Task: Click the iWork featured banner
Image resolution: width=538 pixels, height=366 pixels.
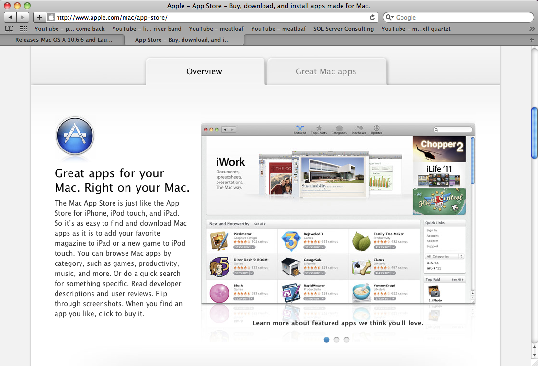Action: coord(309,175)
